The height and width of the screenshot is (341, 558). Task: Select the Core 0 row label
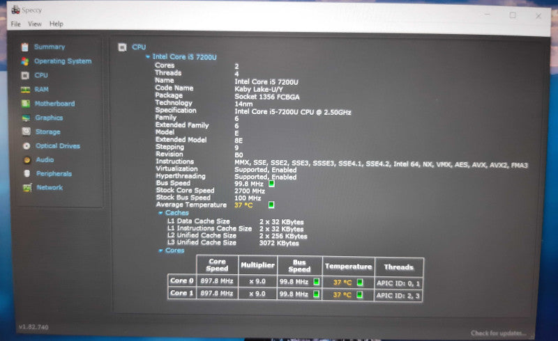point(182,280)
